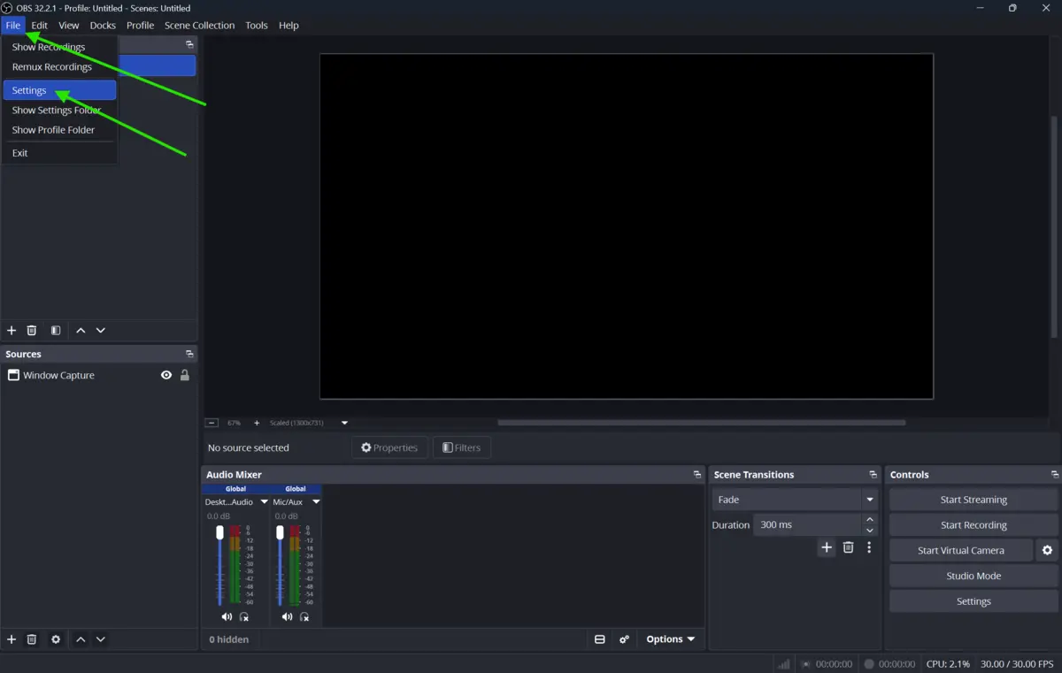The height and width of the screenshot is (673, 1062).
Task: Open source Properties button
Action: point(389,447)
